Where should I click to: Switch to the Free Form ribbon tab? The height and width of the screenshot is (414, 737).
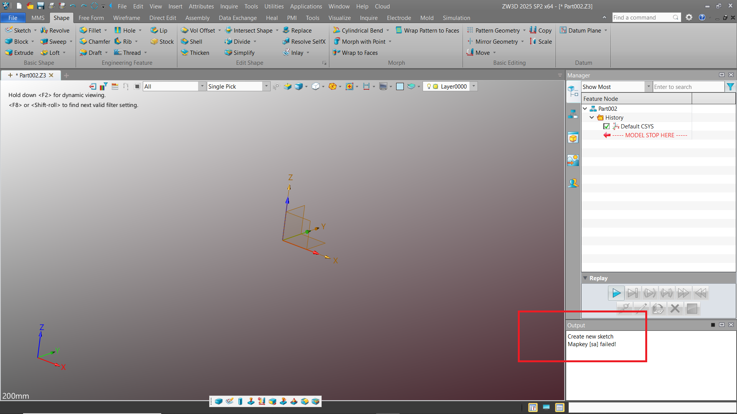coord(91,18)
